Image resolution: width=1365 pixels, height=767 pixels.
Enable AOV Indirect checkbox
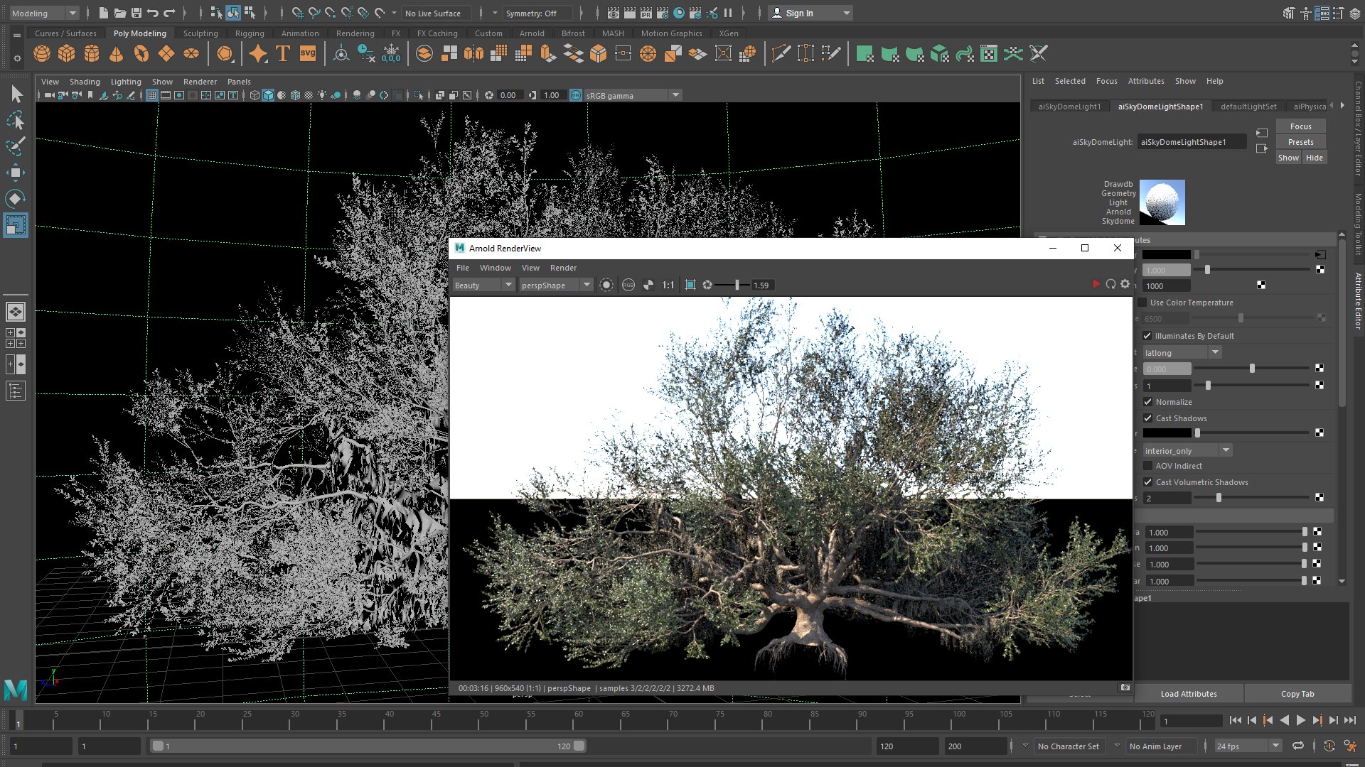[1147, 466]
